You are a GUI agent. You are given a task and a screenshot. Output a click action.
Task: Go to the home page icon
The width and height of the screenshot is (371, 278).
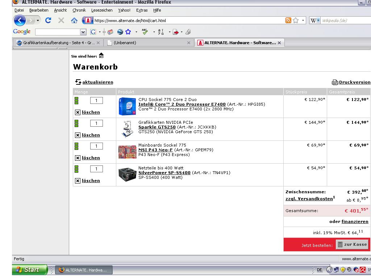click(x=74, y=21)
